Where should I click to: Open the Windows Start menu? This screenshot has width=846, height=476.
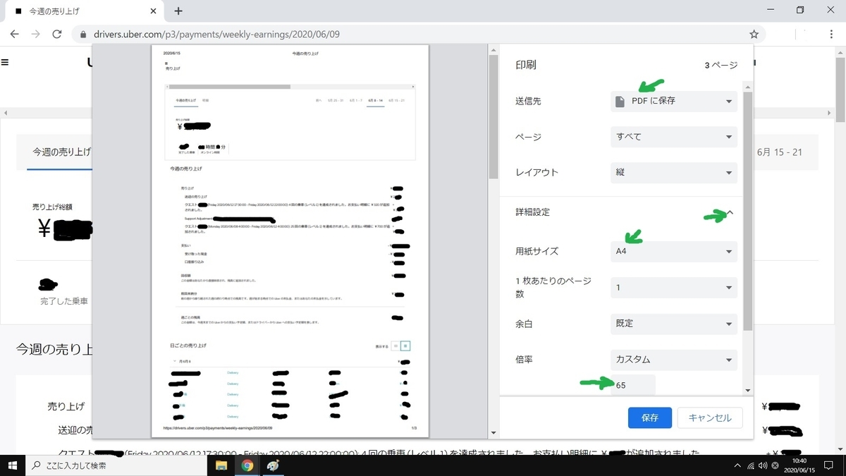click(13, 465)
